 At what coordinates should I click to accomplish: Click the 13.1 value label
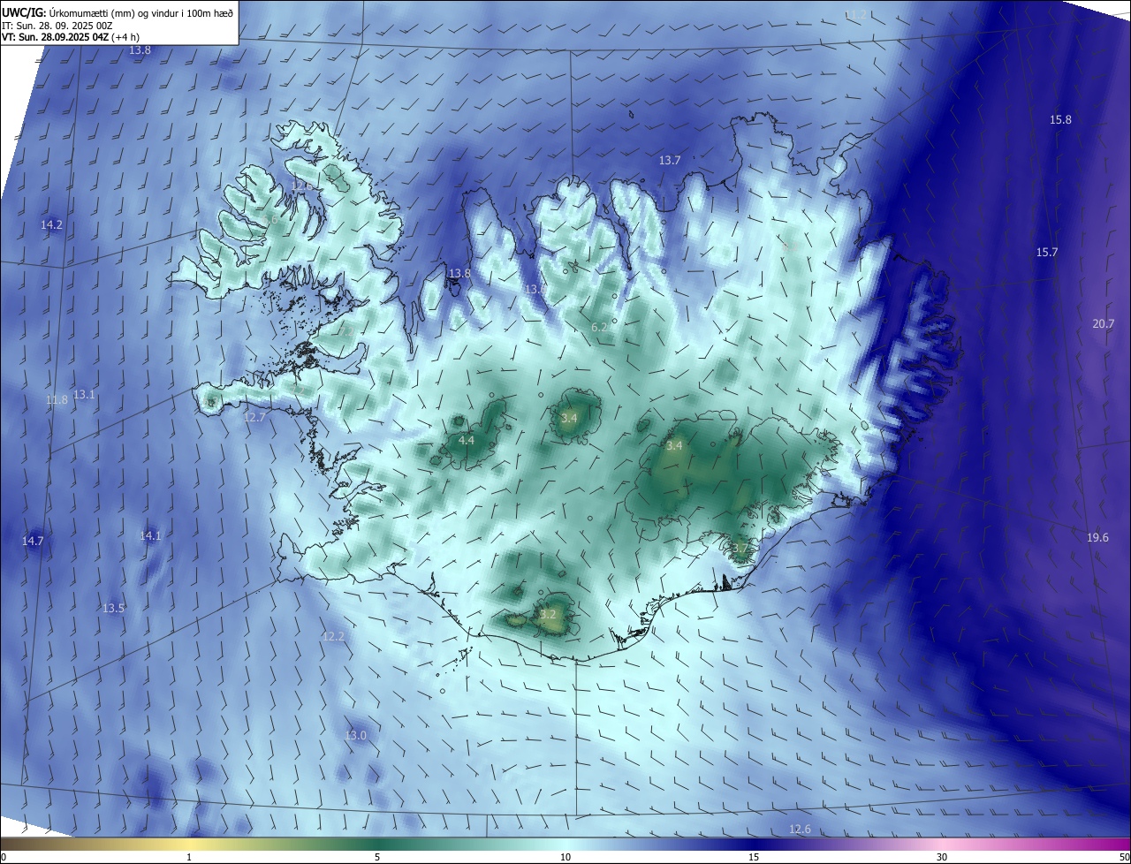[x=84, y=395]
